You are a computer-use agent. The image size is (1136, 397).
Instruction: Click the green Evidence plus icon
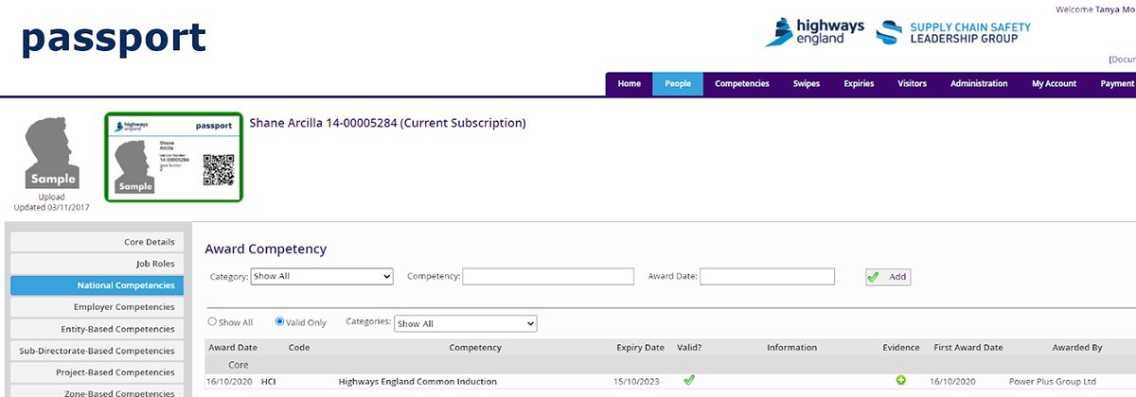click(x=901, y=380)
